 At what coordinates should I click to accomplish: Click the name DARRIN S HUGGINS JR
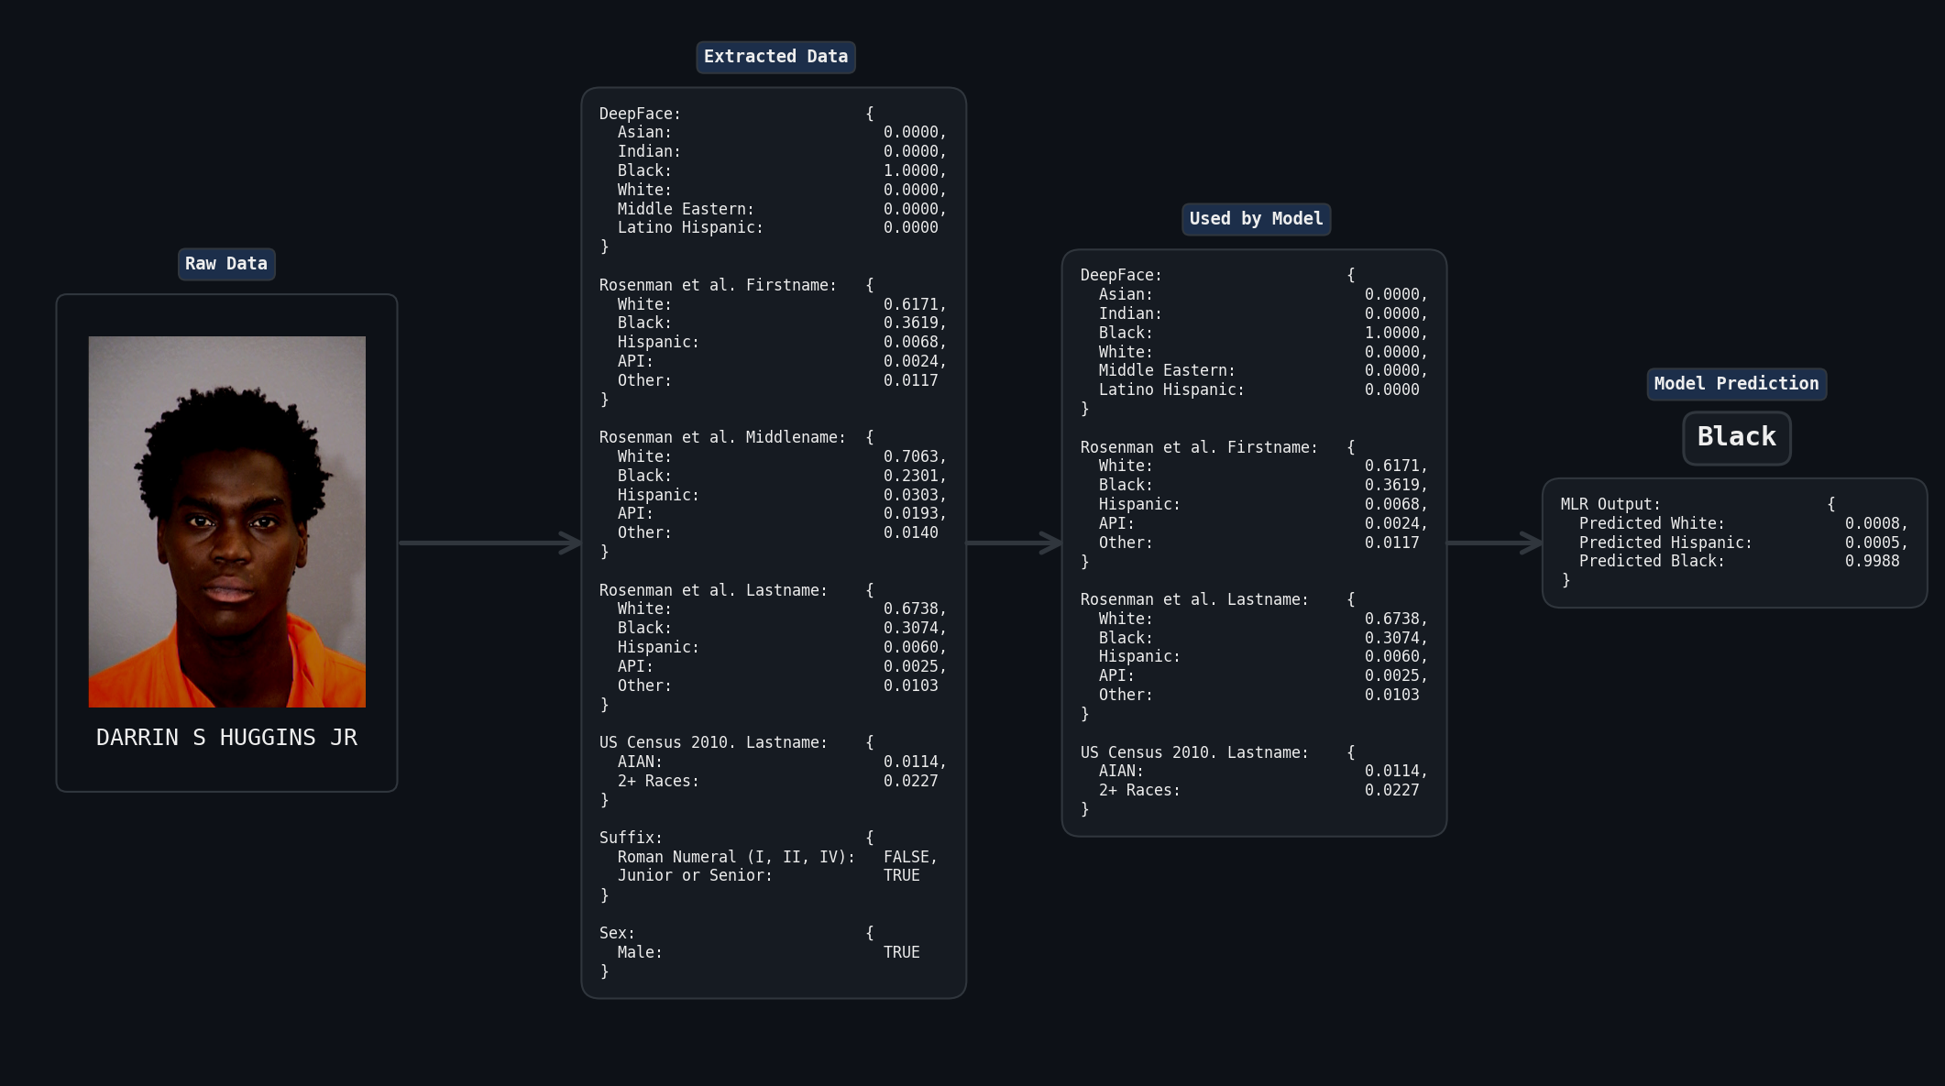click(226, 737)
